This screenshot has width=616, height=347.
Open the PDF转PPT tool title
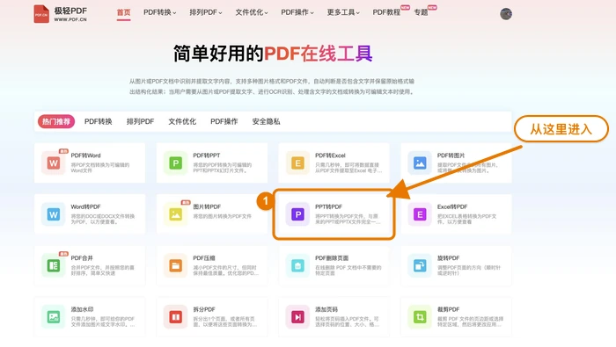pyautogui.click(x=207, y=155)
